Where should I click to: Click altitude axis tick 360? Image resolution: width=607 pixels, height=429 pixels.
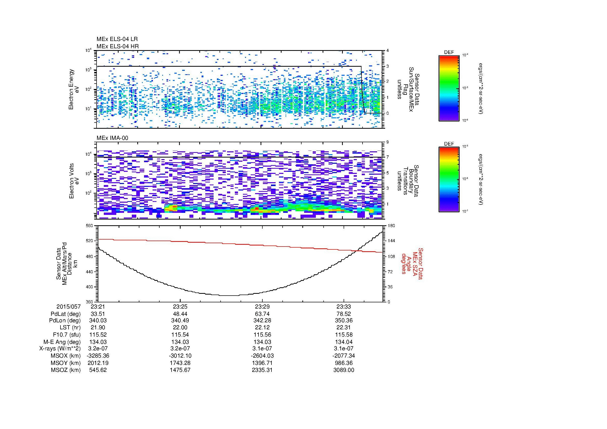click(90, 302)
